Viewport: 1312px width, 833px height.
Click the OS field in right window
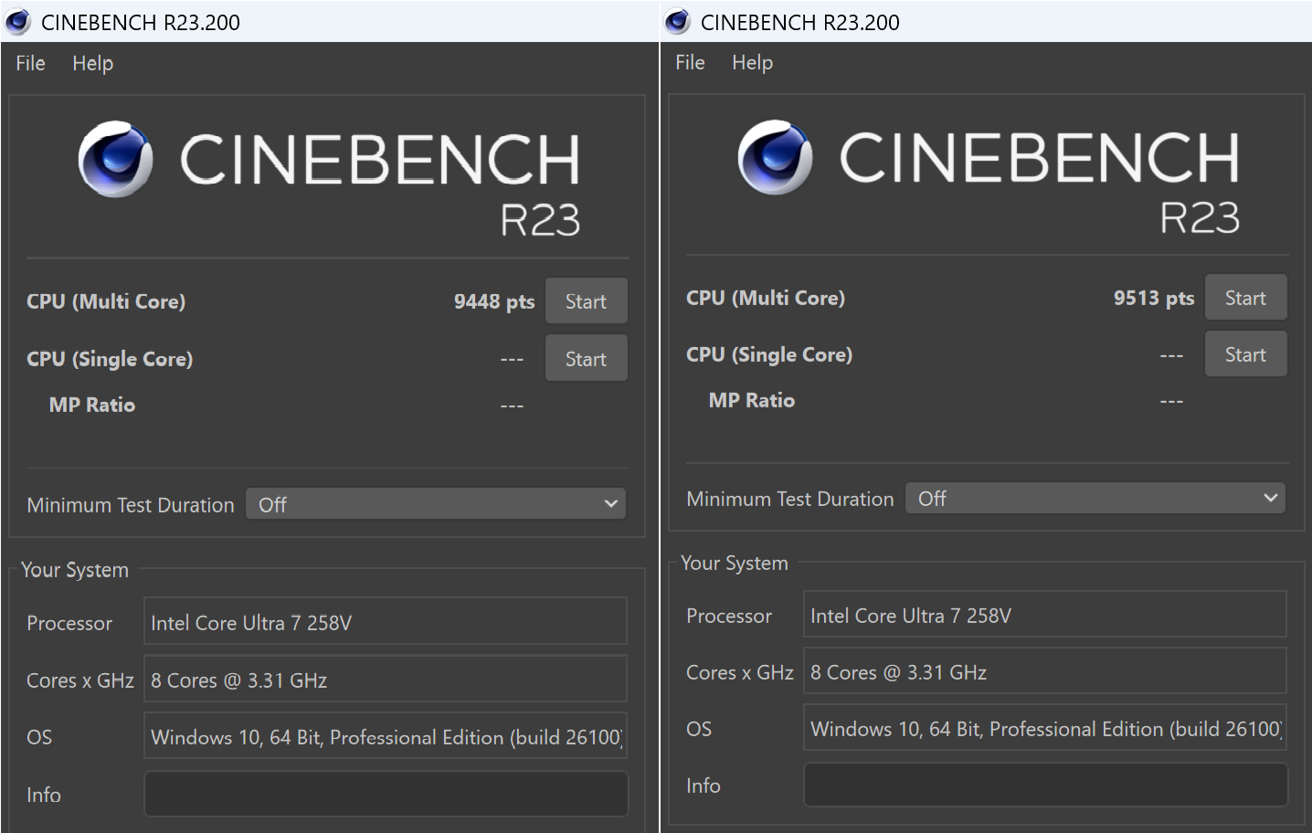(1045, 728)
